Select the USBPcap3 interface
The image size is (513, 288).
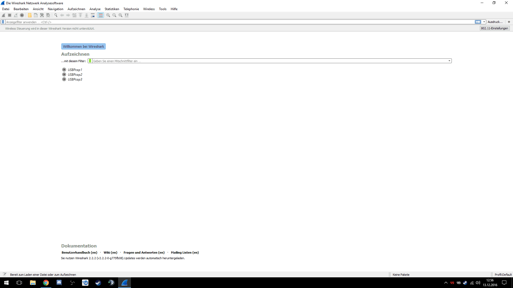75,79
